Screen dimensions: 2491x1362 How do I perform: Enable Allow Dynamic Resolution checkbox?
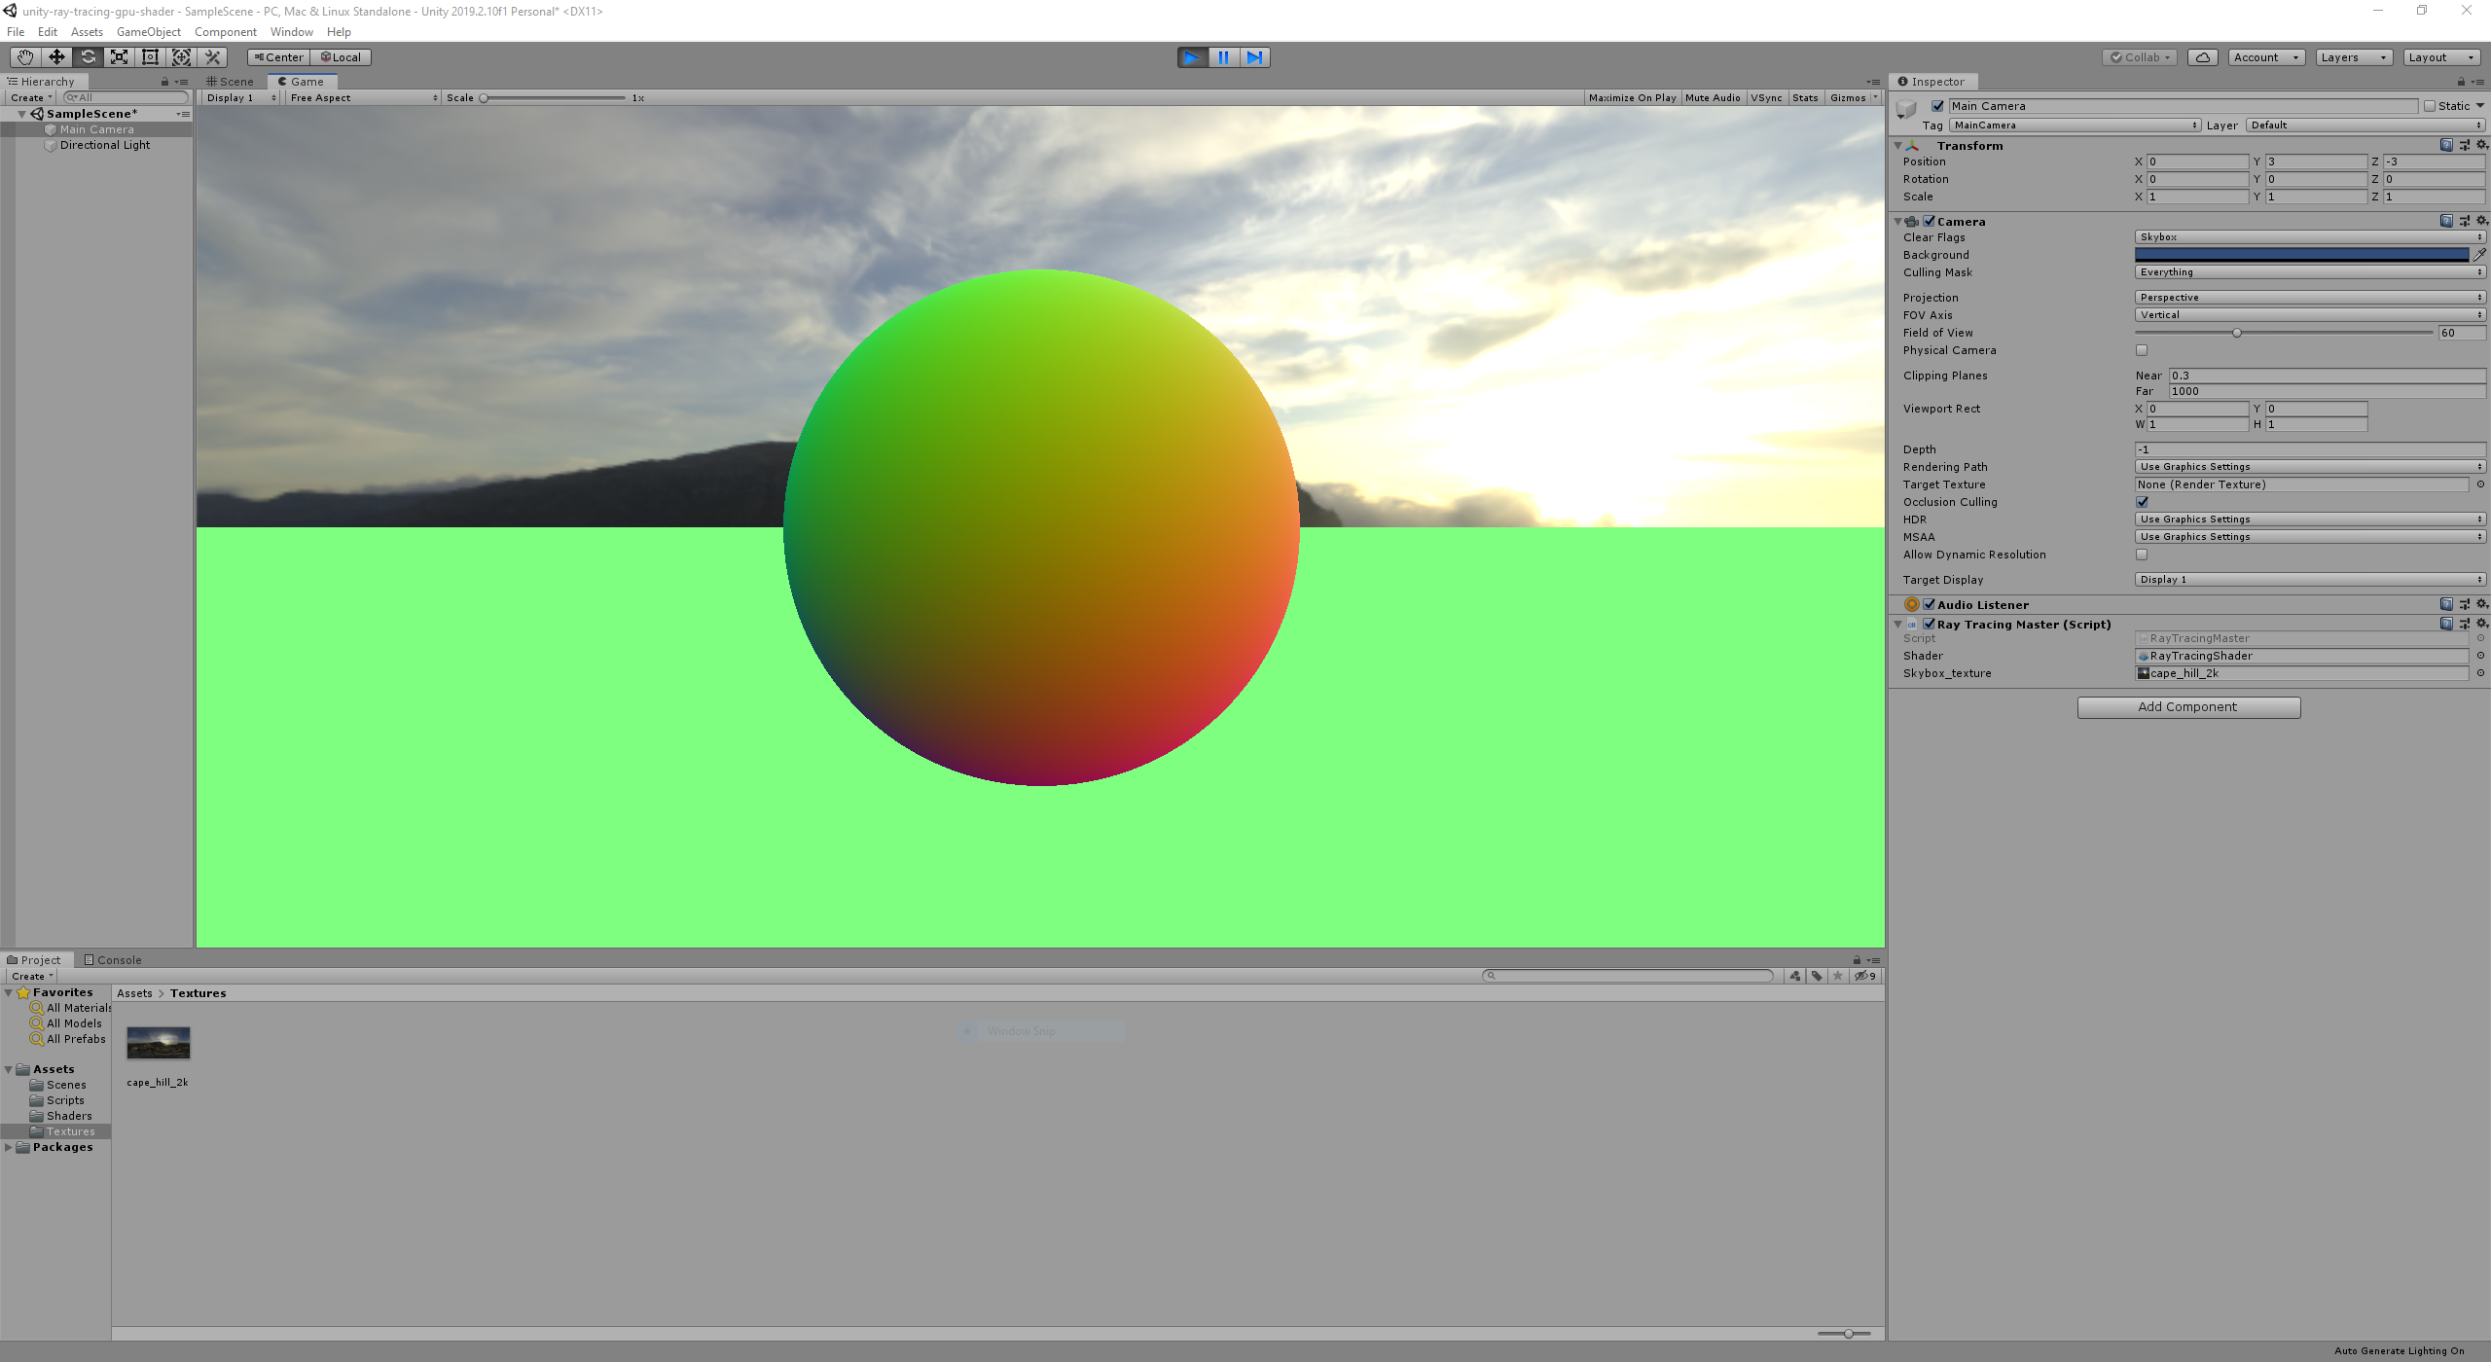(2142, 555)
